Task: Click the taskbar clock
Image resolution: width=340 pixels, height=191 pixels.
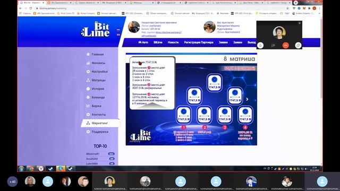Action: 314,169
